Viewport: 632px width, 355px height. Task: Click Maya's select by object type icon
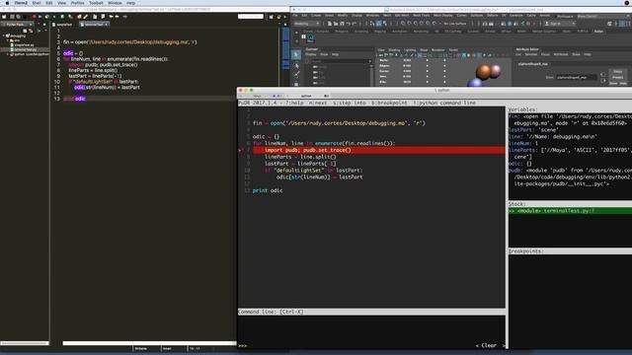pos(378,24)
